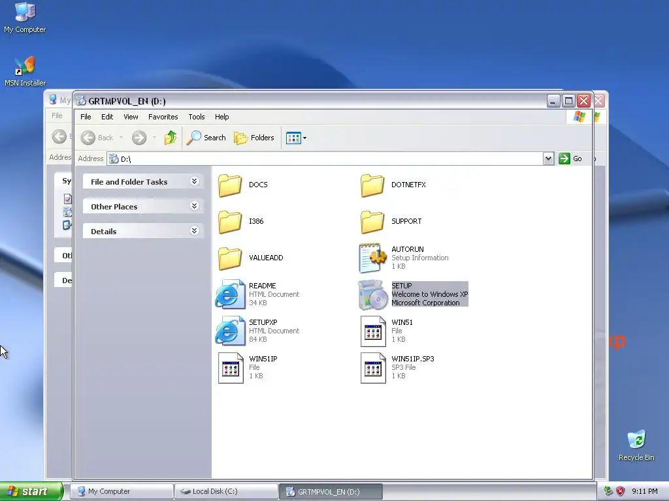Open the Views dropdown button
Viewport: 669px width, 501px height.
296,138
